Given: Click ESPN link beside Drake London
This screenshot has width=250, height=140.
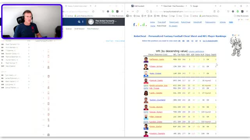Looking at the screenshot, I should coord(146,122).
